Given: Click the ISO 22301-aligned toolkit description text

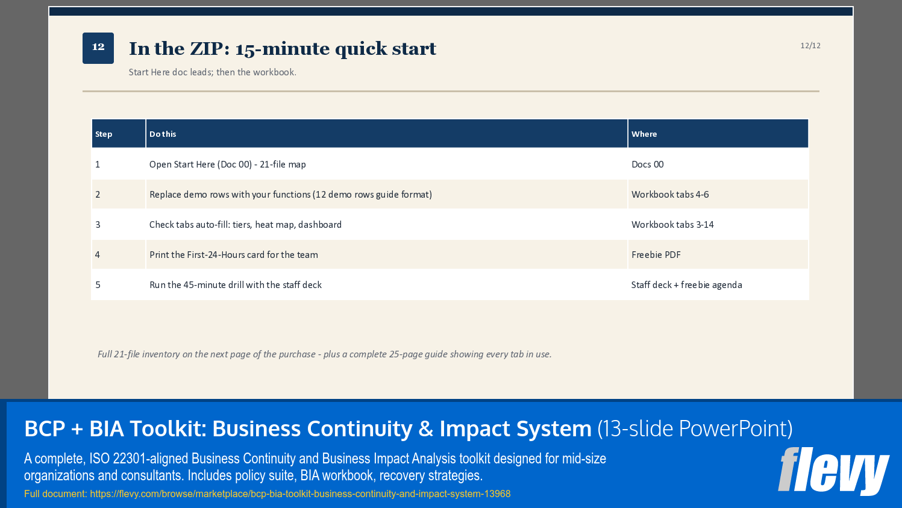Looking at the screenshot, I should pyautogui.click(x=315, y=467).
